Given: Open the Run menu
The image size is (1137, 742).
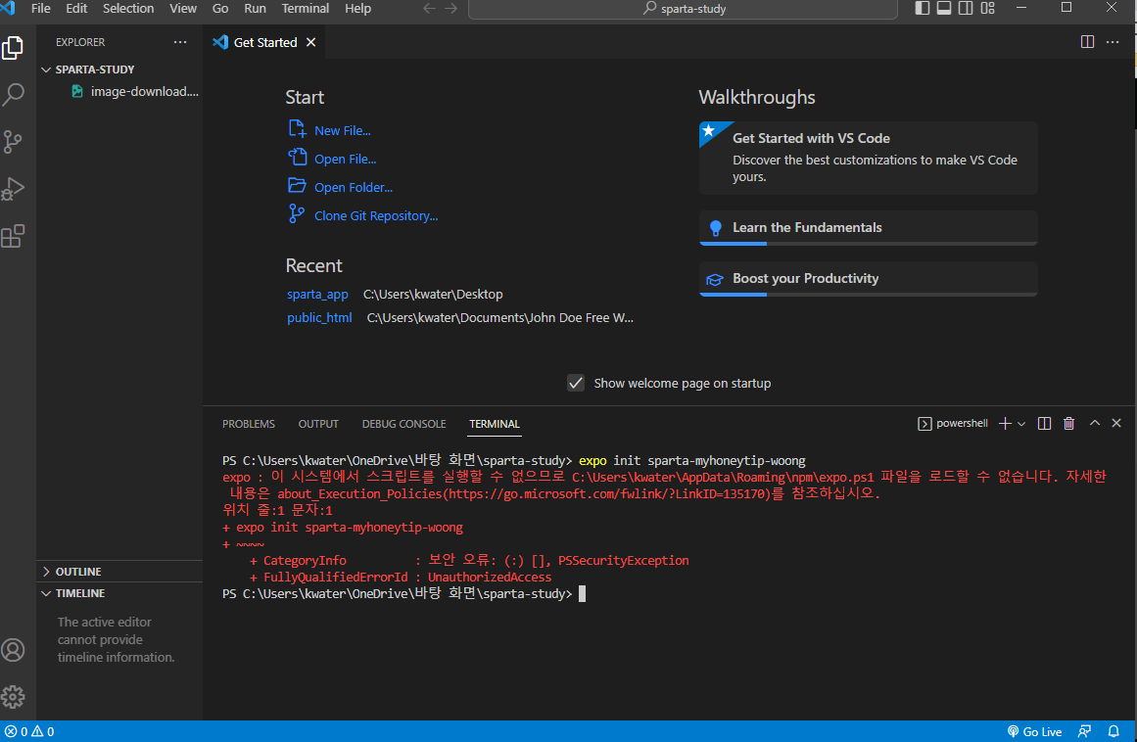Looking at the screenshot, I should 255,8.
